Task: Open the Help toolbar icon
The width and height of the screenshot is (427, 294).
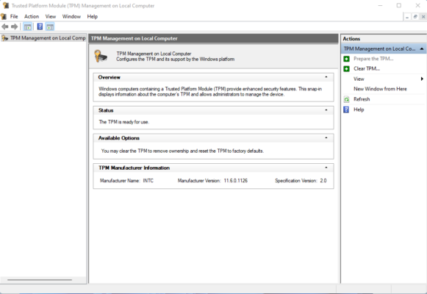Action: coord(40,26)
